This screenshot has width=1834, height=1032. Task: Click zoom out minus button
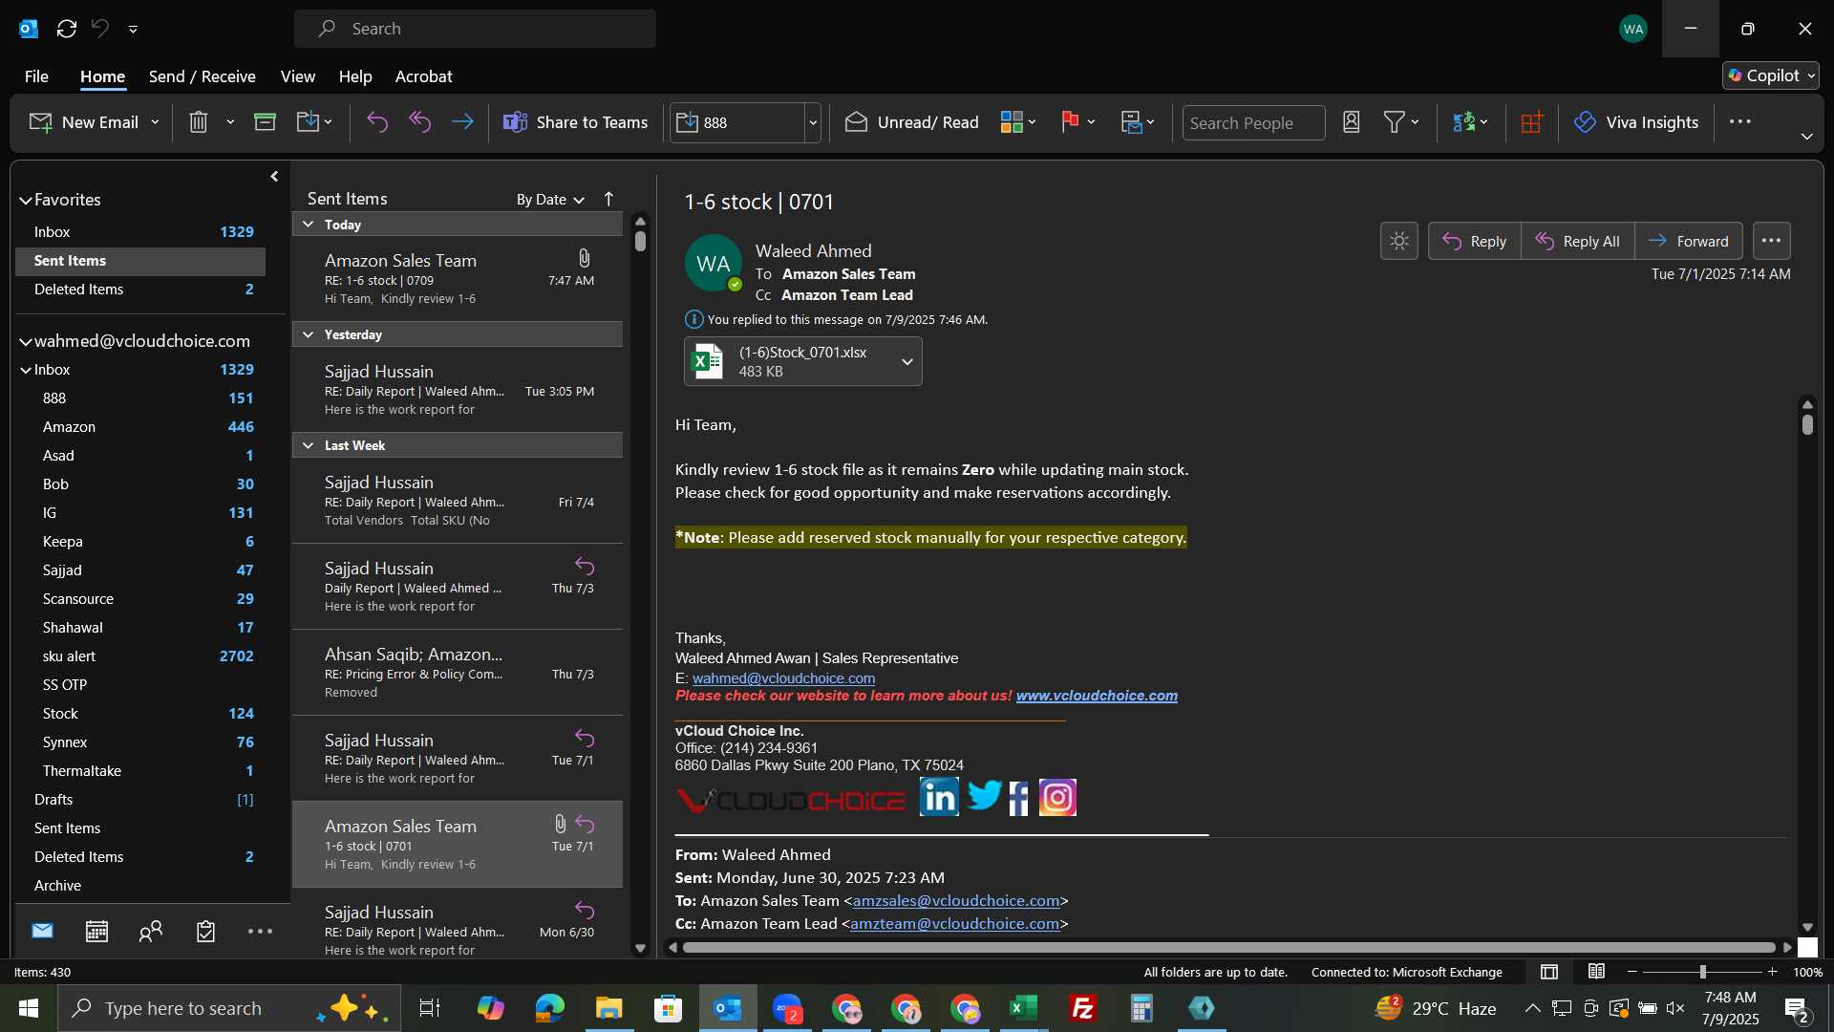(x=1632, y=972)
